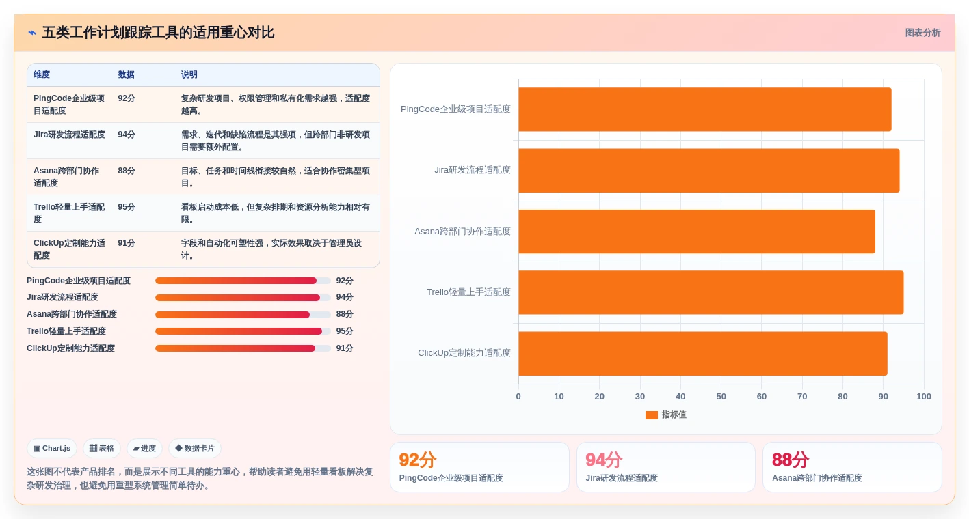The height and width of the screenshot is (519, 969).
Task: Click the PingCode bar in chart
Action: click(x=705, y=109)
